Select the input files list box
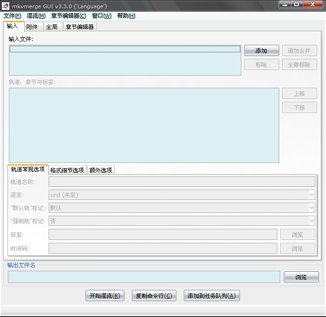326x317 pixels. tap(125, 60)
